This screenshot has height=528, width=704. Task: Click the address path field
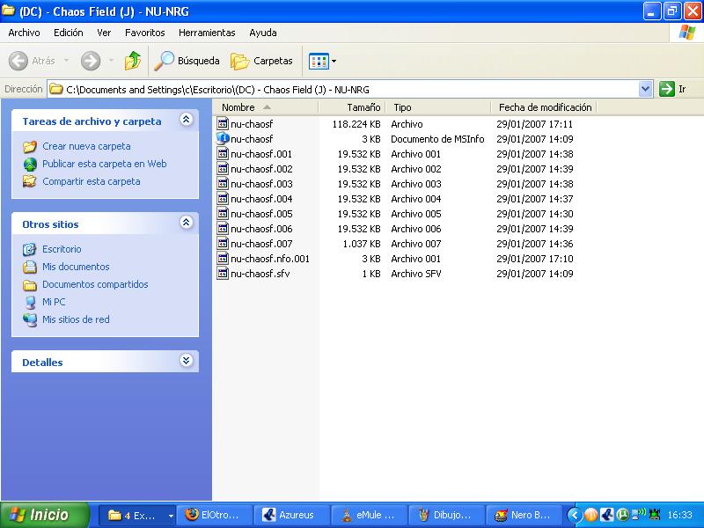343,90
